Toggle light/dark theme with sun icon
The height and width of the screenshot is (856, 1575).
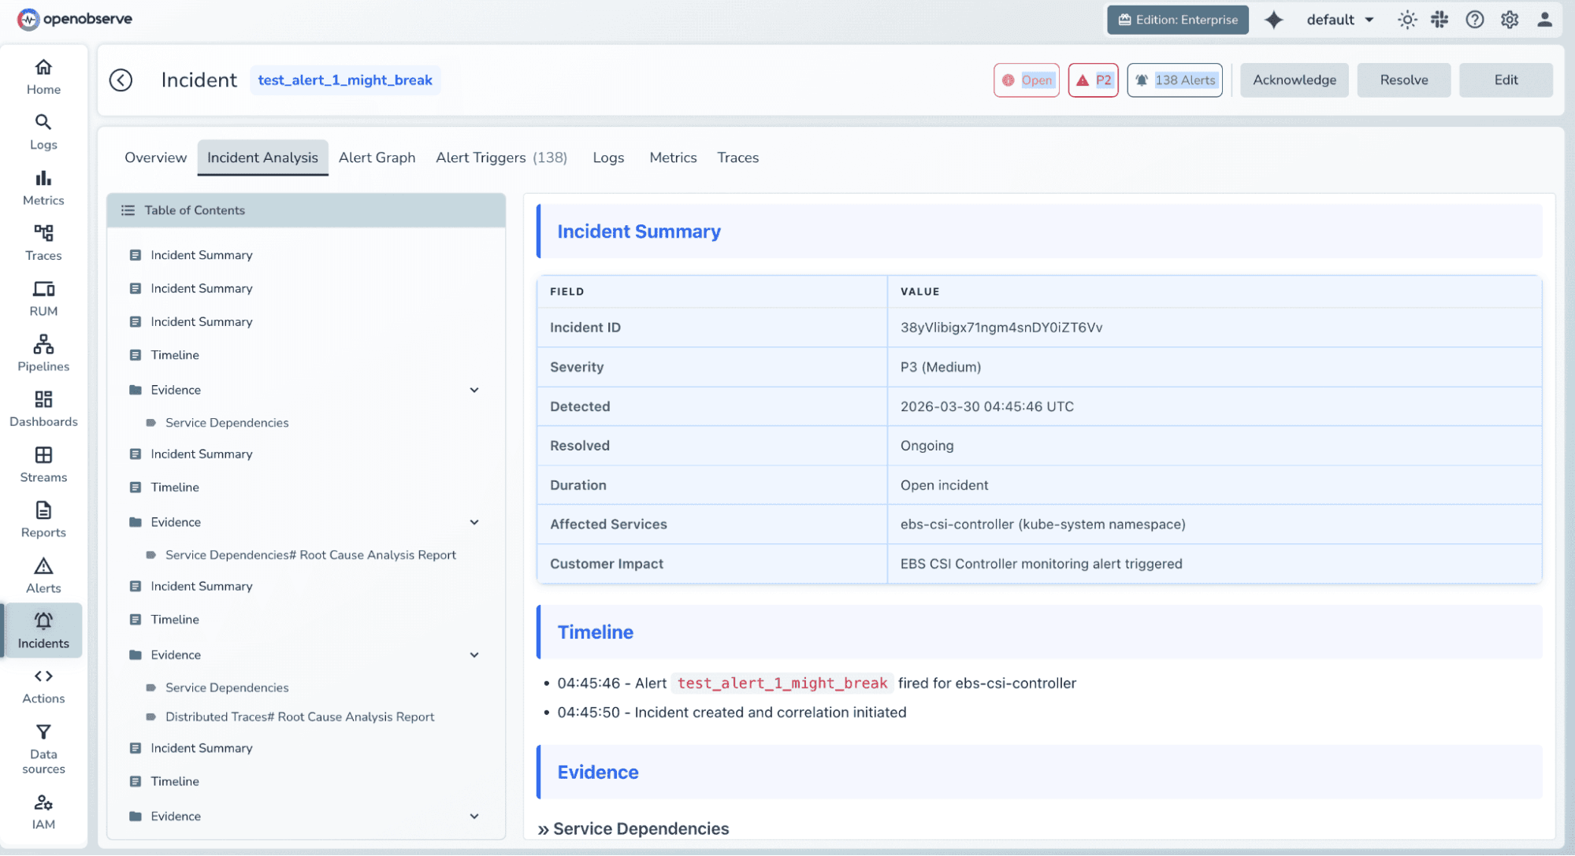click(1406, 19)
